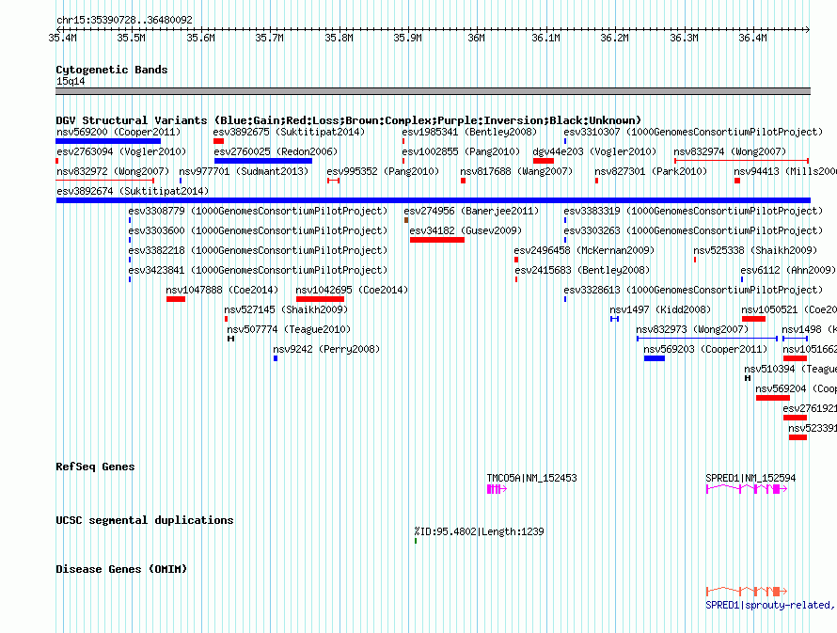Click the esv1985341 (Bentley2008) red marker

pos(403,141)
